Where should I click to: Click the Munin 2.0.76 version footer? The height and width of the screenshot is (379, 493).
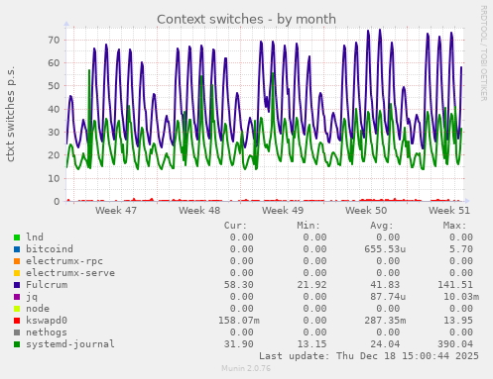(x=246, y=368)
